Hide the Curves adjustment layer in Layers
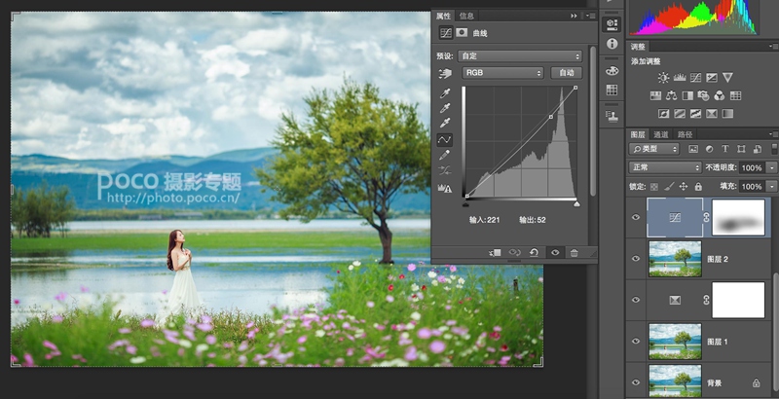779x399 pixels. point(636,217)
